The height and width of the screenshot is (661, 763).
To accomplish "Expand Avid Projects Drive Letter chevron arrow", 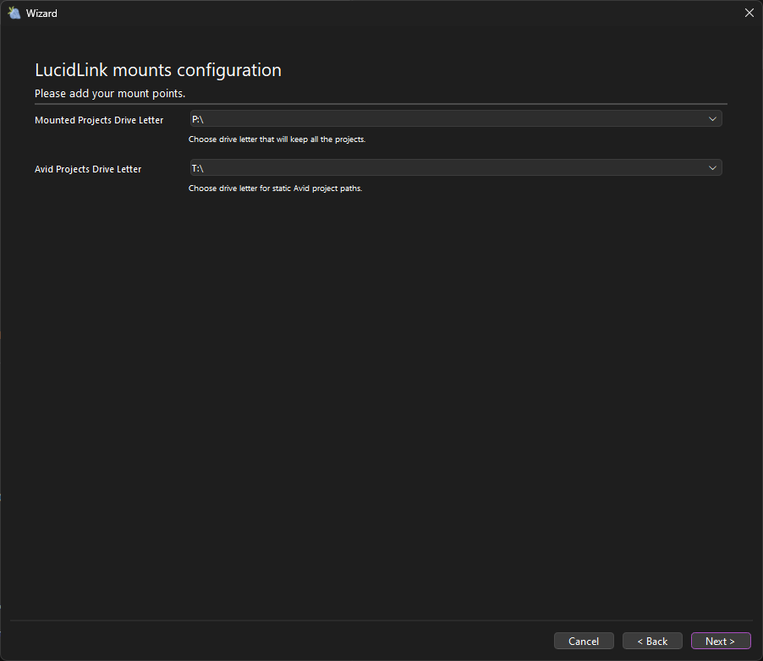I will pos(712,168).
